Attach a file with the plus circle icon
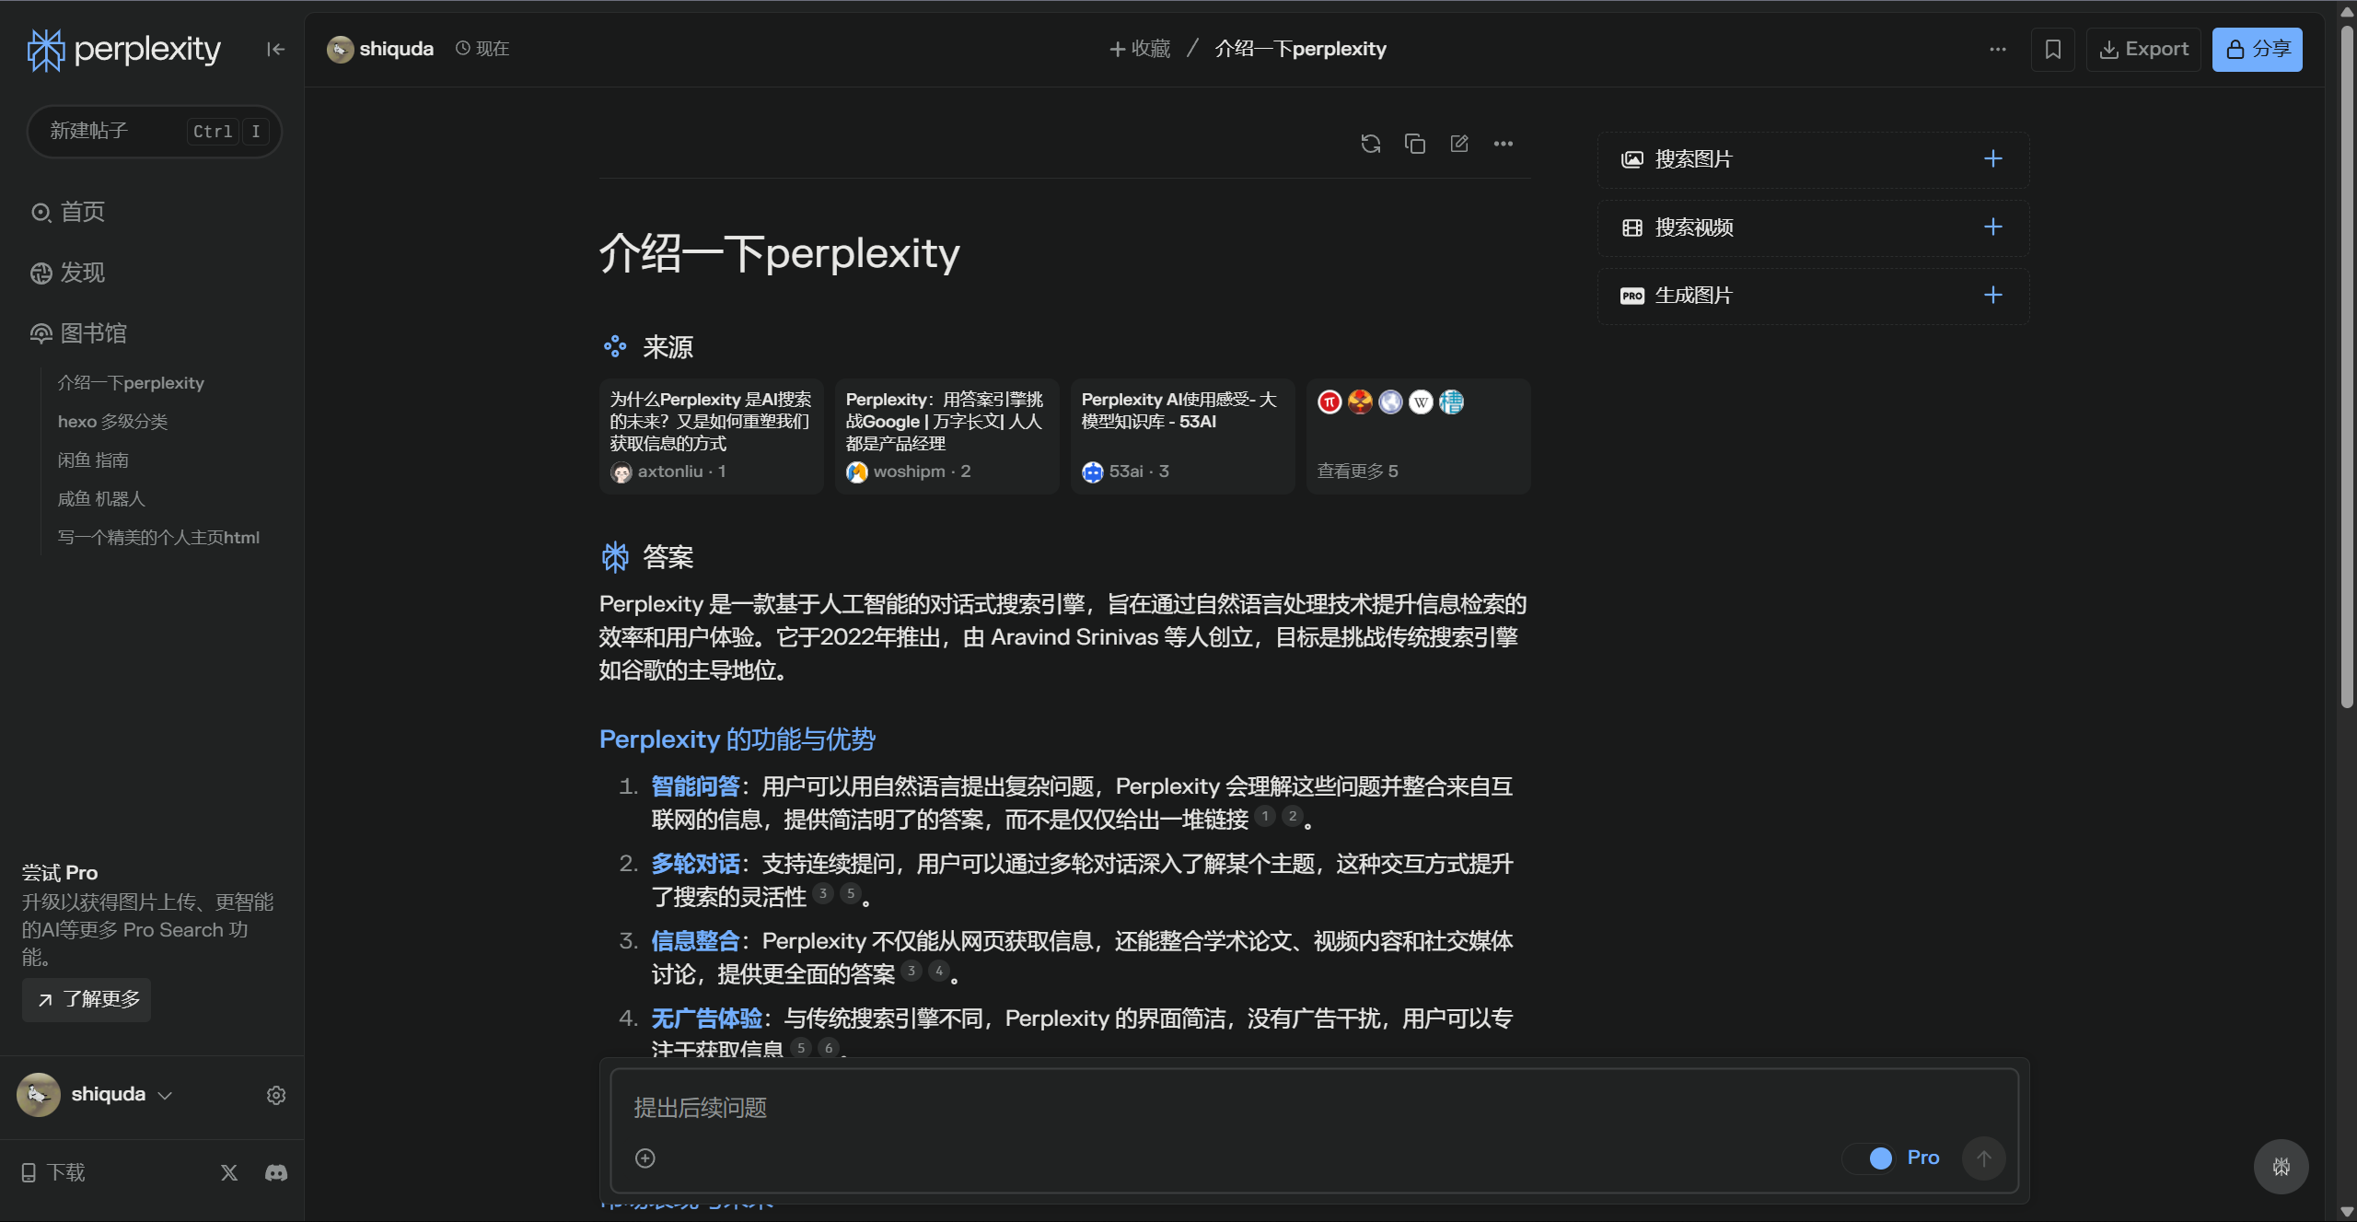Screen dimensions: 2357x1222 [645, 1158]
